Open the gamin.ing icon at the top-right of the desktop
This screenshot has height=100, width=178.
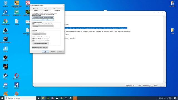click(172, 4)
